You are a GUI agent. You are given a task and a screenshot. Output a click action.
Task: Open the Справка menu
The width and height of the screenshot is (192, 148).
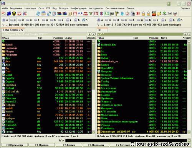(x=185, y=8)
